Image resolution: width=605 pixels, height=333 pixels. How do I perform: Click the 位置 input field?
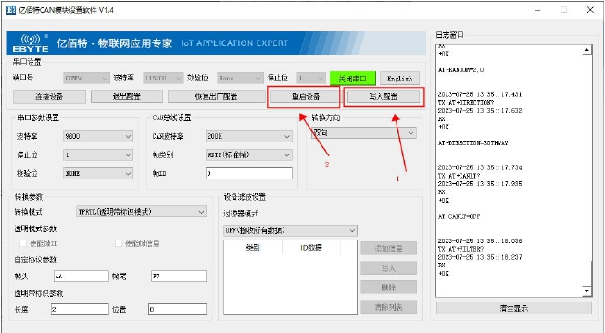(178, 309)
